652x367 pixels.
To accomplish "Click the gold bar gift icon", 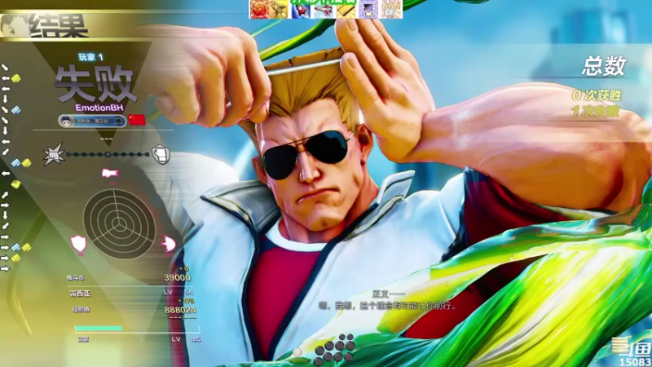I will pyautogui.click(x=346, y=9).
